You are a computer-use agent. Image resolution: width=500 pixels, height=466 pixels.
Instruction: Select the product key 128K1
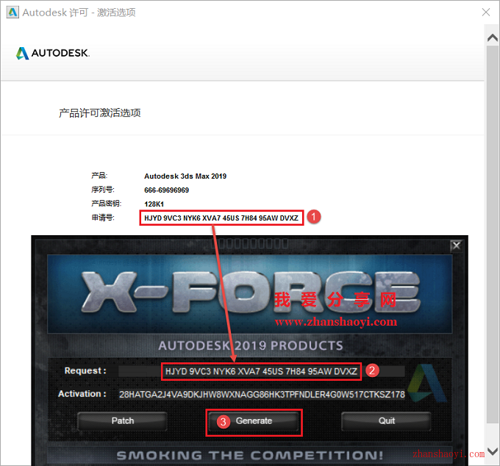pyautogui.click(x=154, y=204)
